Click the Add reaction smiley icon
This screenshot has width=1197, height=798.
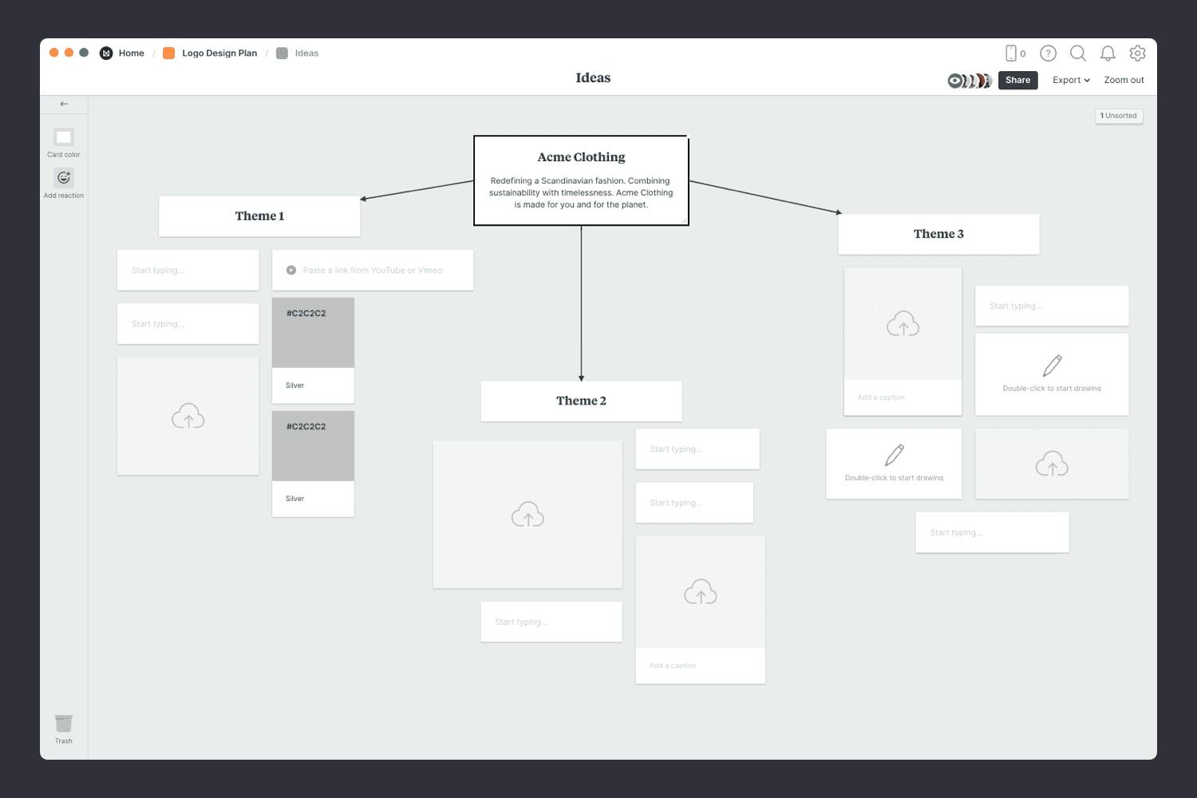(x=64, y=177)
